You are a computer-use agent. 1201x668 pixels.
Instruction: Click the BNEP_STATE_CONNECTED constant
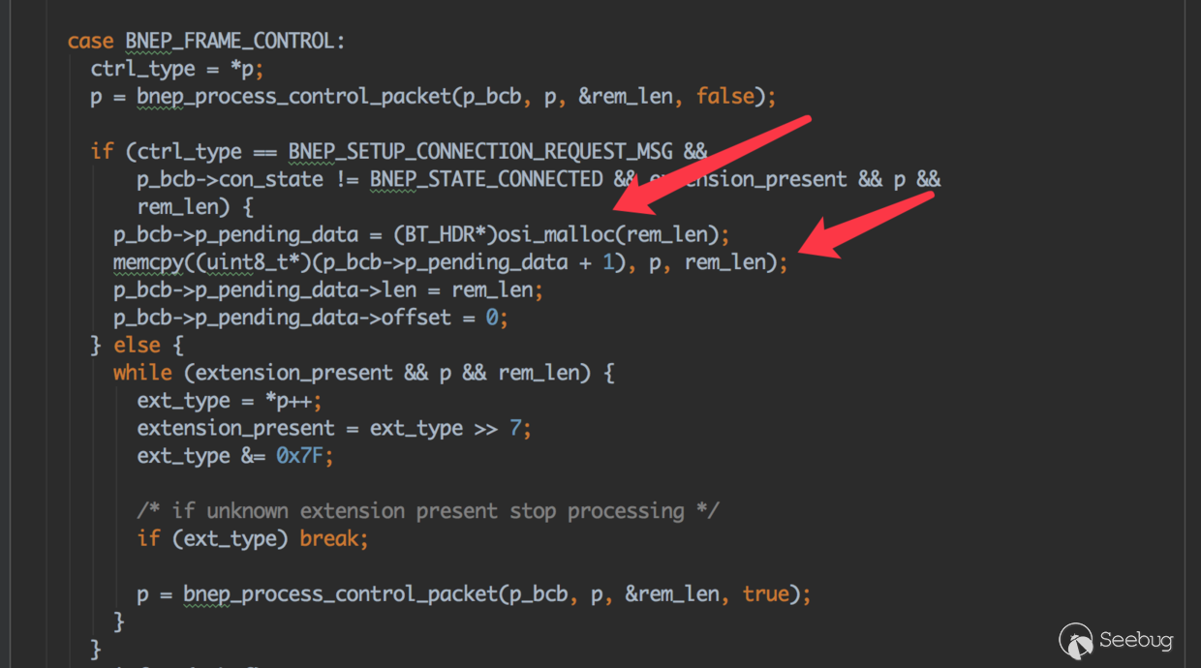pos(486,179)
